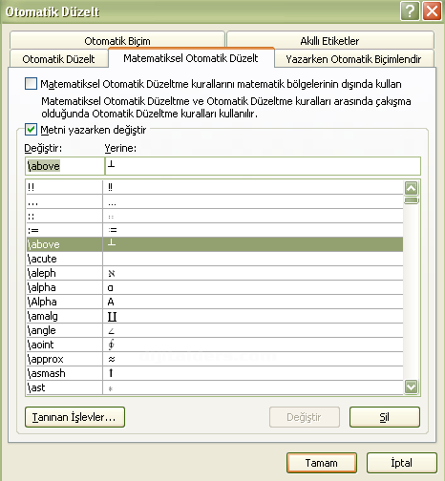Select the \acute list row

(215, 259)
